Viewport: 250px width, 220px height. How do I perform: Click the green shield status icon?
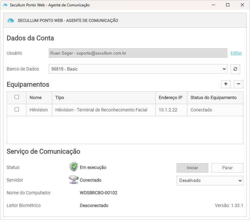[74, 167]
